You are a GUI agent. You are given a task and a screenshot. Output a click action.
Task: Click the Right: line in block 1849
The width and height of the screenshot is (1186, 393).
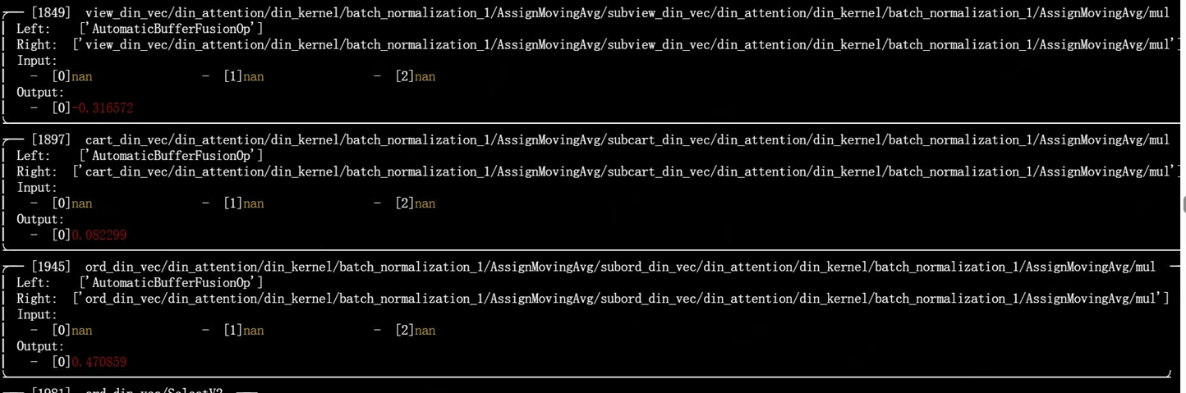[599, 44]
